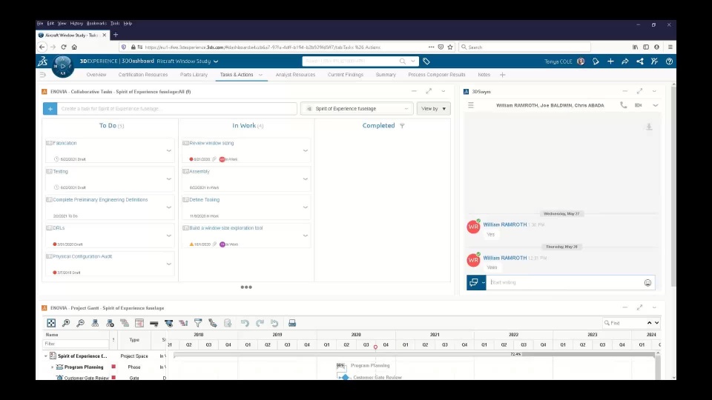The height and width of the screenshot is (400, 712).
Task: Click the project progress bar in Gantt
Action: (415, 354)
